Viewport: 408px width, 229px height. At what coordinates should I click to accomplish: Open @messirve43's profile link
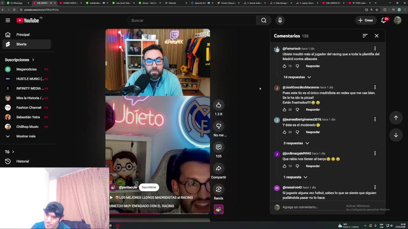pos(292,188)
